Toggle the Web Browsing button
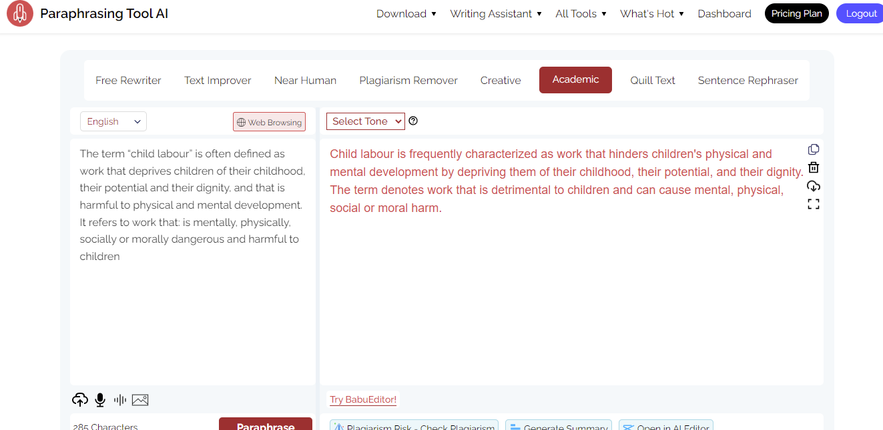Image resolution: width=883 pixels, height=430 pixels. pos(269,122)
